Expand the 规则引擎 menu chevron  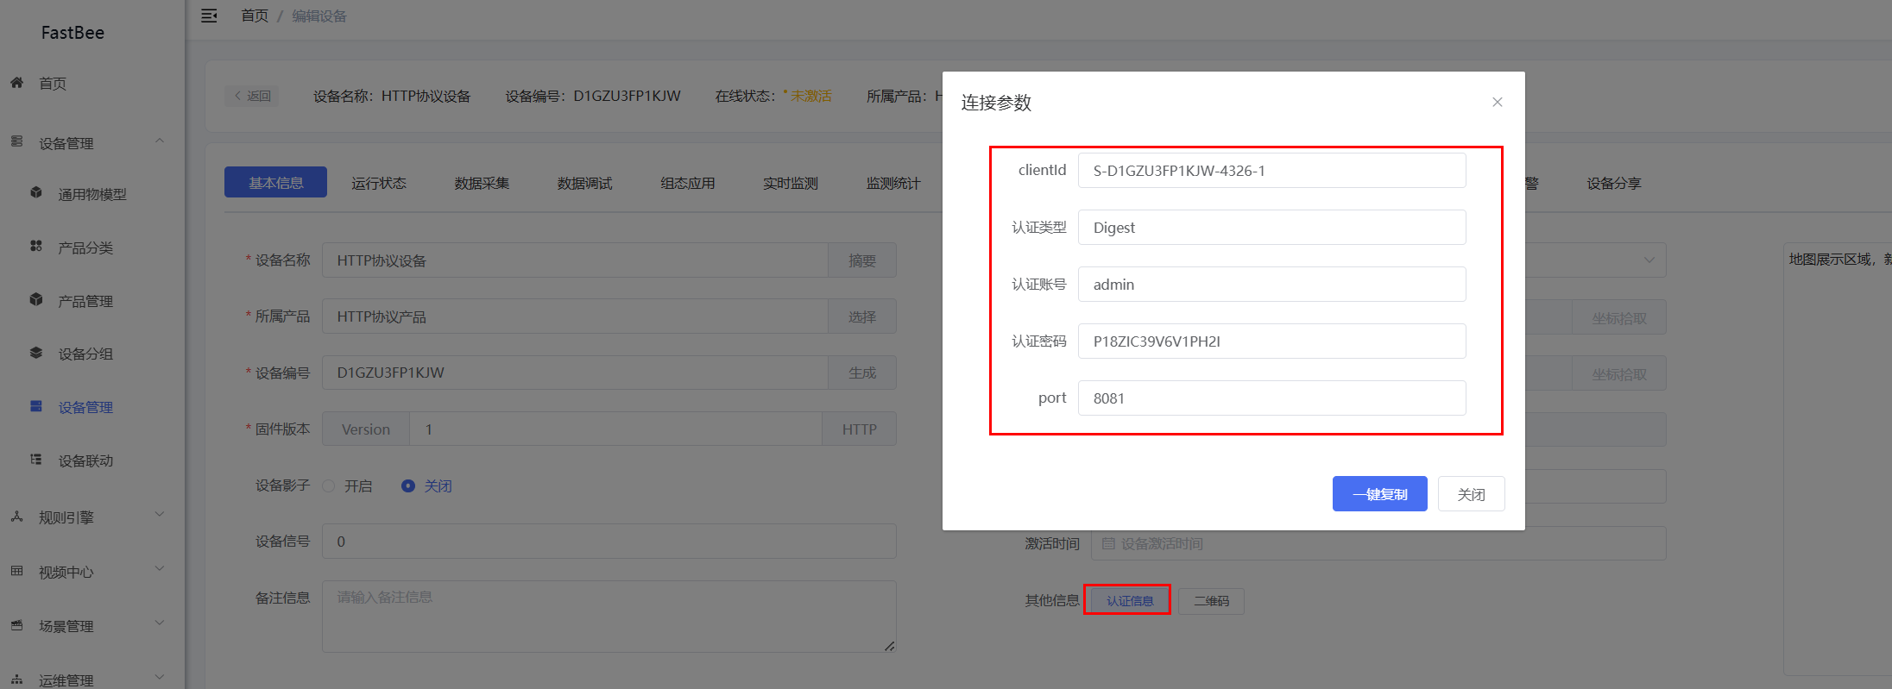coord(160,515)
